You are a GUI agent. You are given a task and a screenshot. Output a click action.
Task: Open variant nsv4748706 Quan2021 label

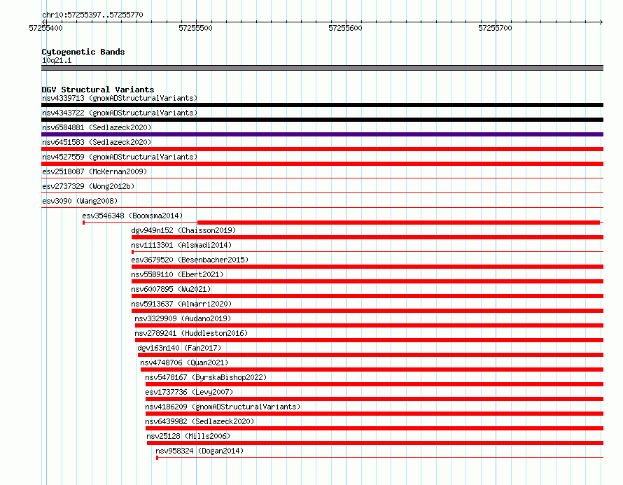pos(184,363)
